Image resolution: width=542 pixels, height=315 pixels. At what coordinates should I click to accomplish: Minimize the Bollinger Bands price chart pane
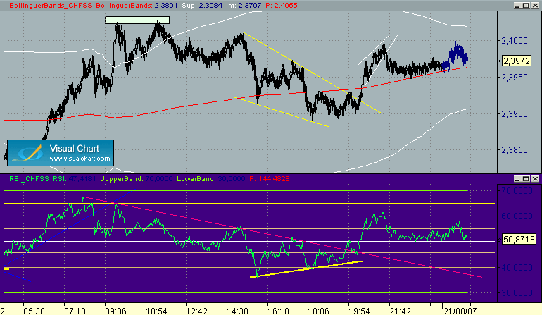(x=517, y=6)
